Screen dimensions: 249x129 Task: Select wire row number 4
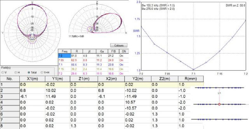(x=10, y=102)
